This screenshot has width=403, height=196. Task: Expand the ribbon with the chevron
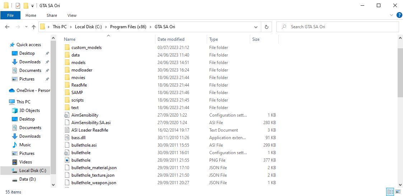click(x=392, y=15)
